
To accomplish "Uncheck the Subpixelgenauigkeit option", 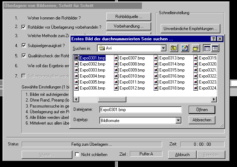I will click(x=24, y=46).
